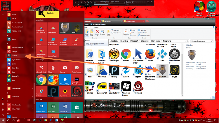Open the Reflect tile under System Tools
Viewport: 219px width, 123px height.
pyautogui.click(x=77, y=28)
